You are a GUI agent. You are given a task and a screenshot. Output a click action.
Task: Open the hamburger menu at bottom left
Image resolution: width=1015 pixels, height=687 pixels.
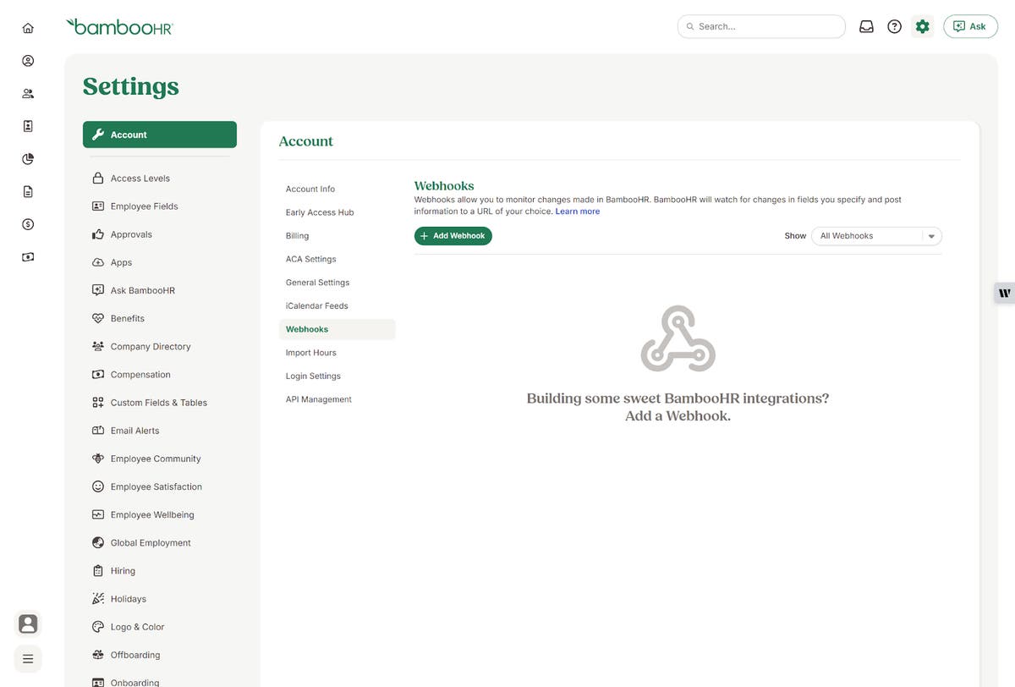pyautogui.click(x=27, y=657)
